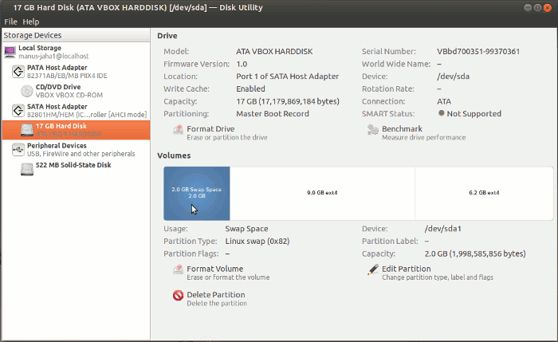Screen dimensions: 558x342
Task: Select the PATA Host Adapter icon
Action: (18, 72)
